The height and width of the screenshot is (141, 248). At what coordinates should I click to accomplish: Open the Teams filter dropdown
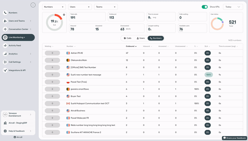pos(106,7)
